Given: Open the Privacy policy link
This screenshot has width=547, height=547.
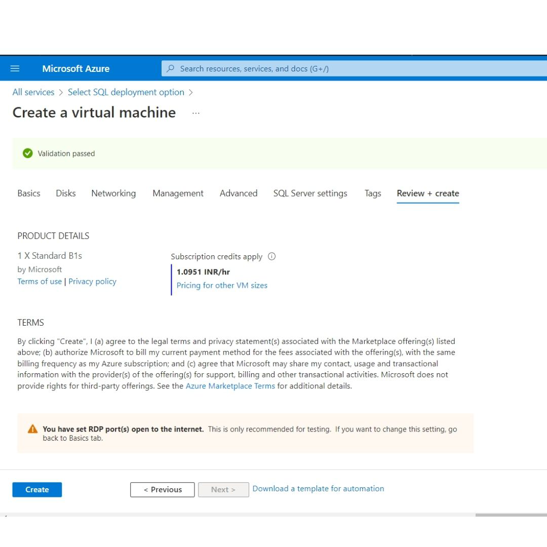Looking at the screenshot, I should click(93, 282).
